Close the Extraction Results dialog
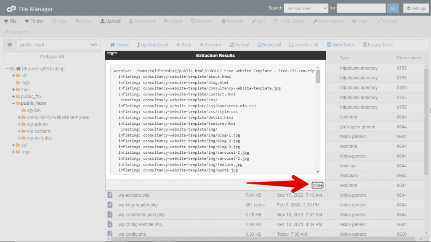This screenshot has height=242, width=431. 317,185
